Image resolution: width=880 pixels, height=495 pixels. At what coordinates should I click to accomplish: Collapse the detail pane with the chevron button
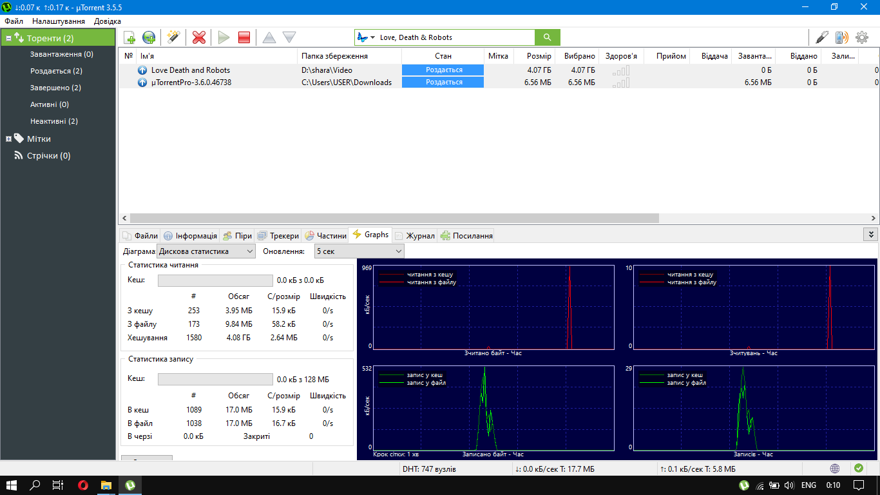coord(871,235)
